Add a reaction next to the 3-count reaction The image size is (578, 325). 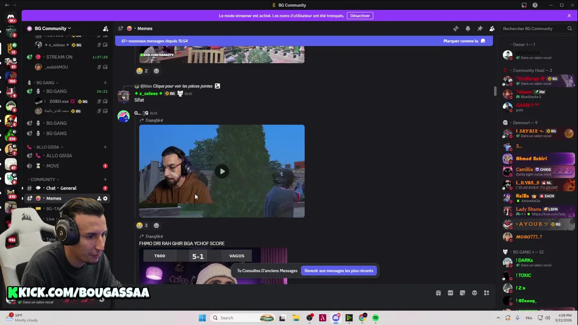[x=156, y=225]
